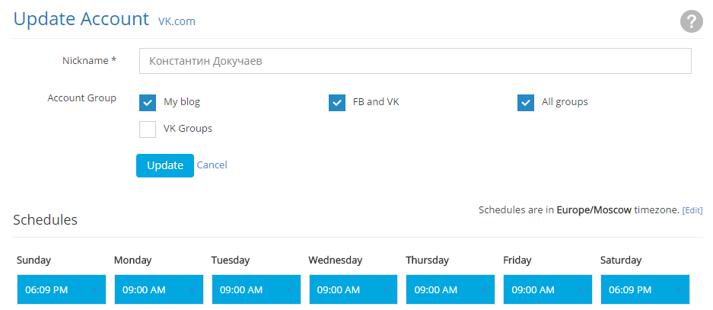This screenshot has width=713, height=310.
Task: Uncheck the All groups checkbox
Action: pos(526,102)
